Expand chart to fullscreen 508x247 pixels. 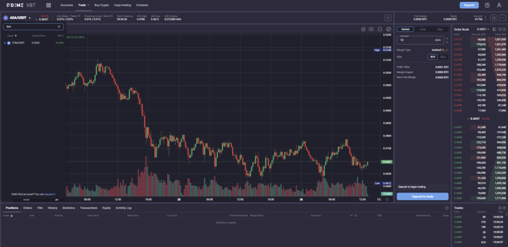coord(388,29)
